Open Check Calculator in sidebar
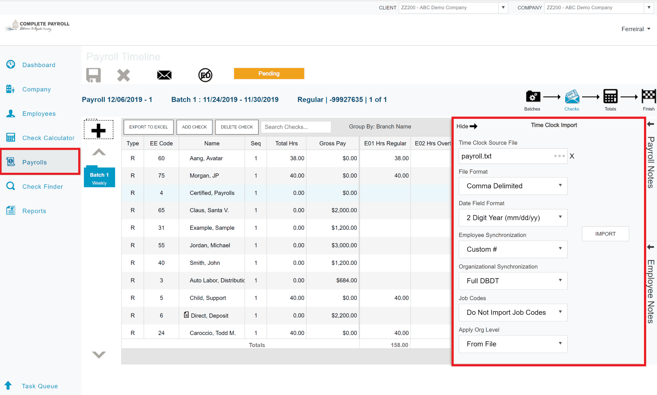 48,138
